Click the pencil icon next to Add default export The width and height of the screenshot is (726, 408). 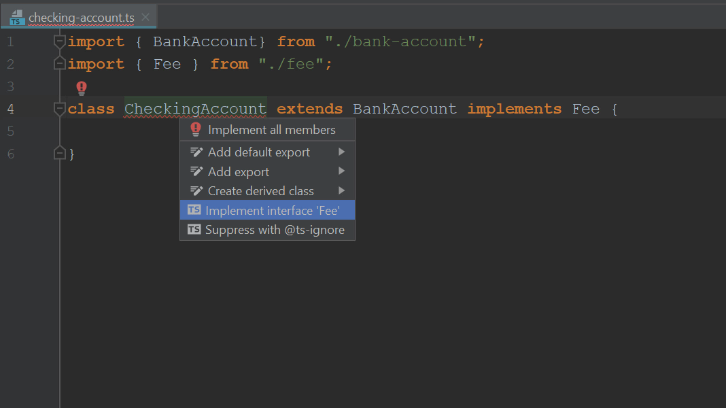click(x=196, y=152)
